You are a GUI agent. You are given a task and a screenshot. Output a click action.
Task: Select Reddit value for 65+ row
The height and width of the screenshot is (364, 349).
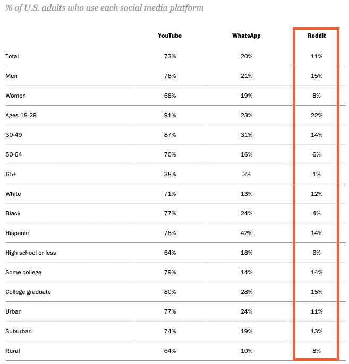pos(317,174)
